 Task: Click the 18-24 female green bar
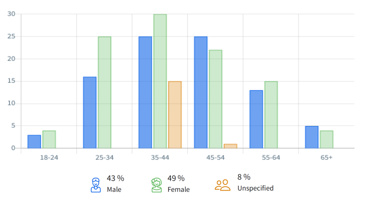[x=49, y=139]
